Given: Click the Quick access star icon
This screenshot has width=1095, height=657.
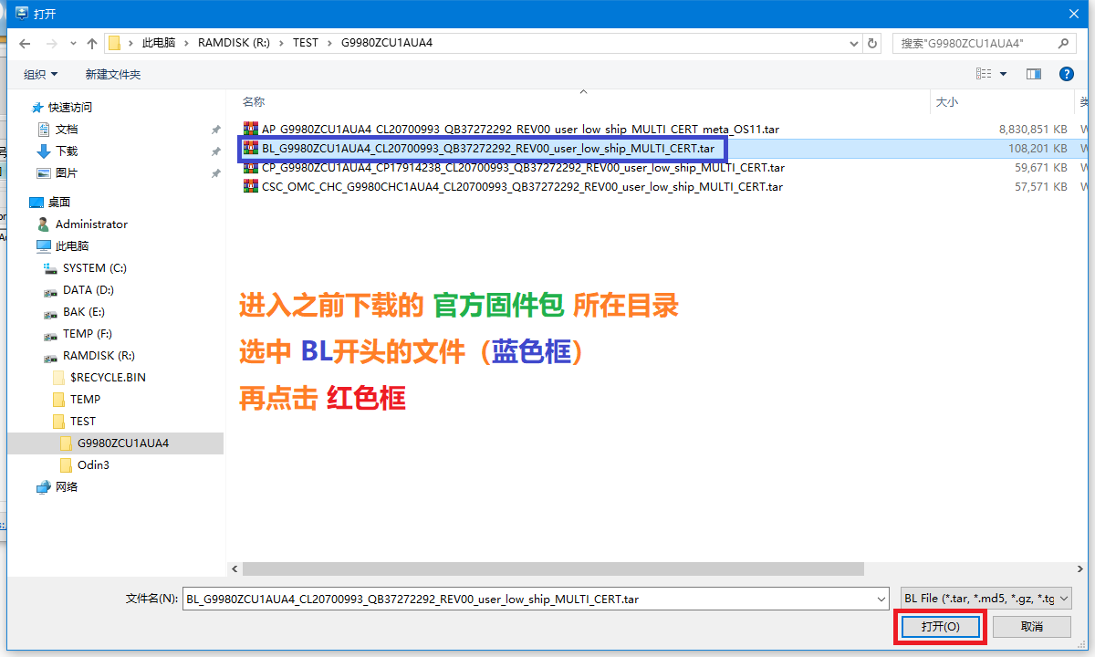Looking at the screenshot, I should click(37, 107).
